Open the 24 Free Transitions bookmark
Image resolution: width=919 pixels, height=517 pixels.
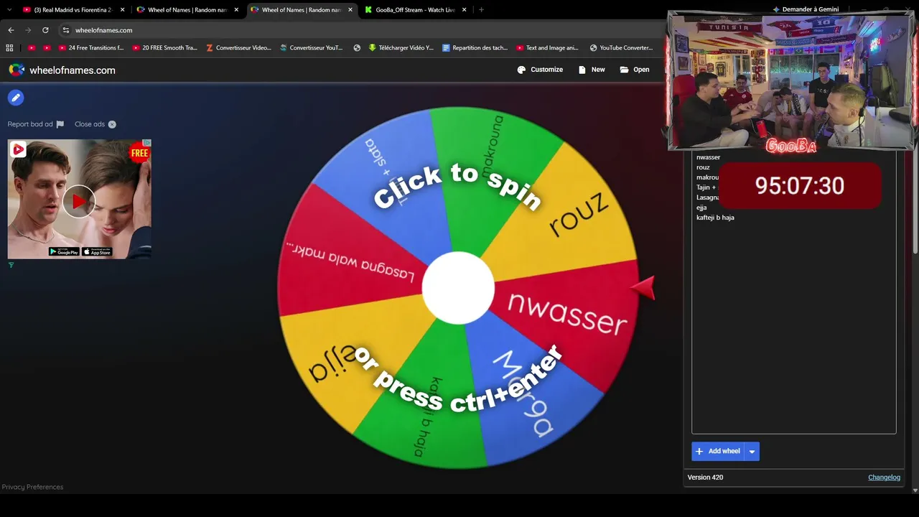click(91, 48)
